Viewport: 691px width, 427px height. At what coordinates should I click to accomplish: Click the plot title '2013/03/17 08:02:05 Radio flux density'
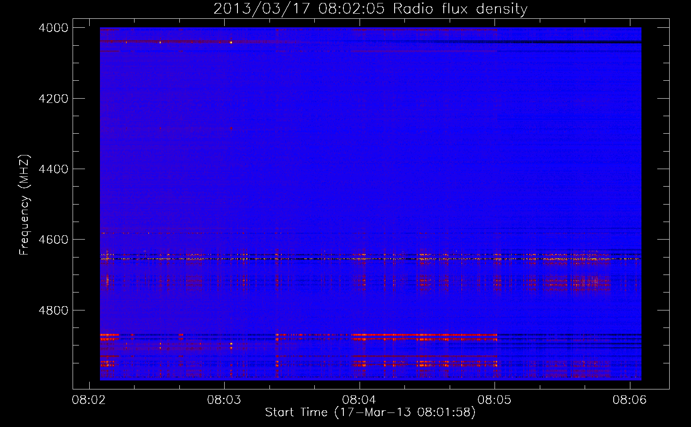[x=370, y=9]
